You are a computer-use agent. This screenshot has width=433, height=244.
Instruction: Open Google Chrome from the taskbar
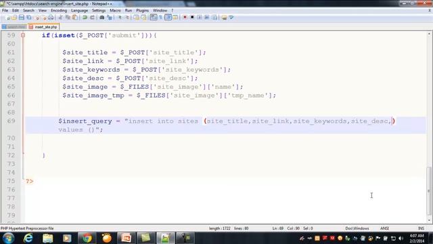click(x=87, y=238)
